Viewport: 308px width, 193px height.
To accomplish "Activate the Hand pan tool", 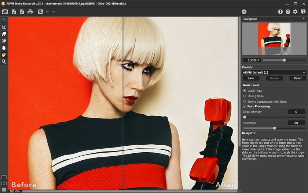I will click(x=4, y=55).
